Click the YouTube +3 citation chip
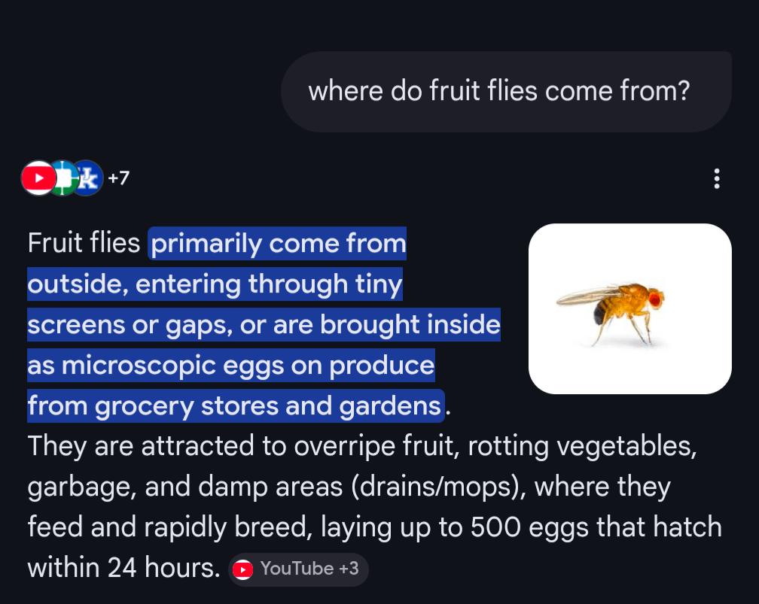Viewport: 759px width, 604px height. click(x=298, y=569)
